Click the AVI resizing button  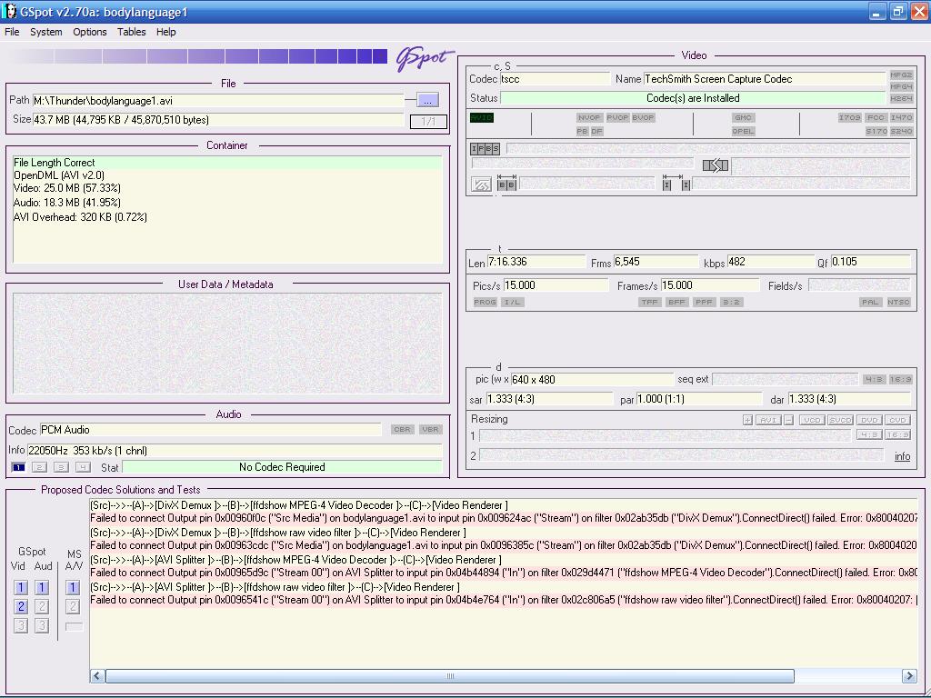[x=768, y=420]
